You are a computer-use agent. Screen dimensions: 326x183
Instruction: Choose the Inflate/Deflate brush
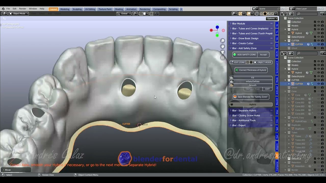click(251, 82)
